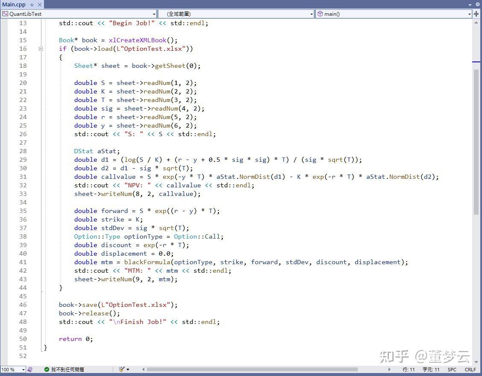Open the QuantLibTest project dropdown
482x376 pixels.
coord(154,14)
